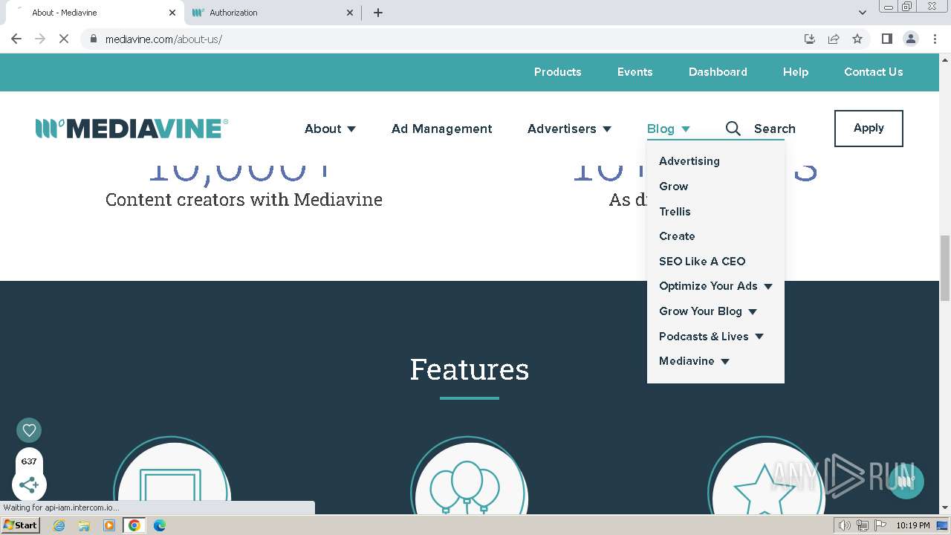This screenshot has width=951, height=535.
Task: Open Events link in top bar
Action: click(x=635, y=72)
